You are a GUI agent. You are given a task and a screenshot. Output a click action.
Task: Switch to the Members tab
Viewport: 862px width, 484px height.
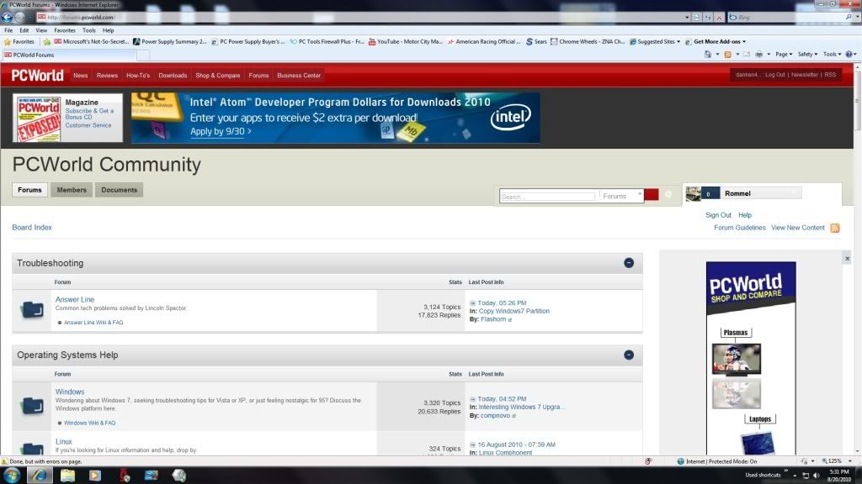click(72, 190)
